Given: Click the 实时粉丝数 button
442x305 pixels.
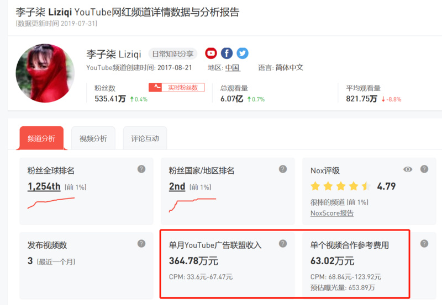Looking at the screenshot, I should point(177,87).
